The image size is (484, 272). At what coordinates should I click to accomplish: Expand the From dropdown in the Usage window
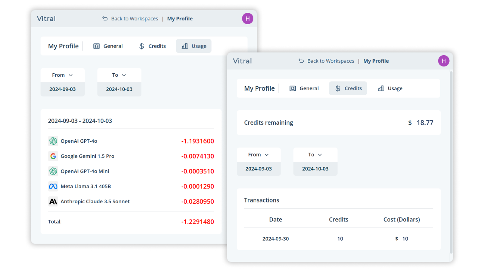(62, 75)
